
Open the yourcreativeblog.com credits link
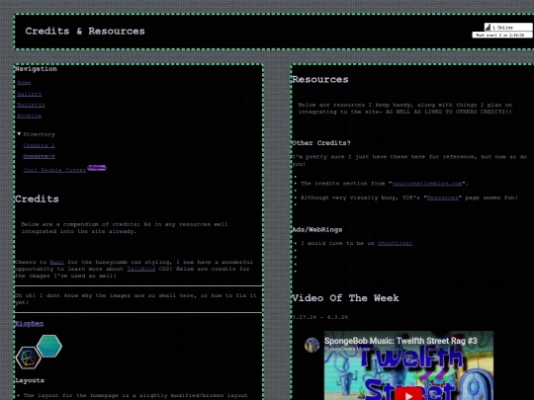click(x=427, y=184)
